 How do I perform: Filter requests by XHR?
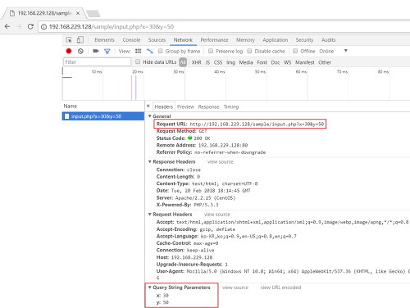pos(196,62)
